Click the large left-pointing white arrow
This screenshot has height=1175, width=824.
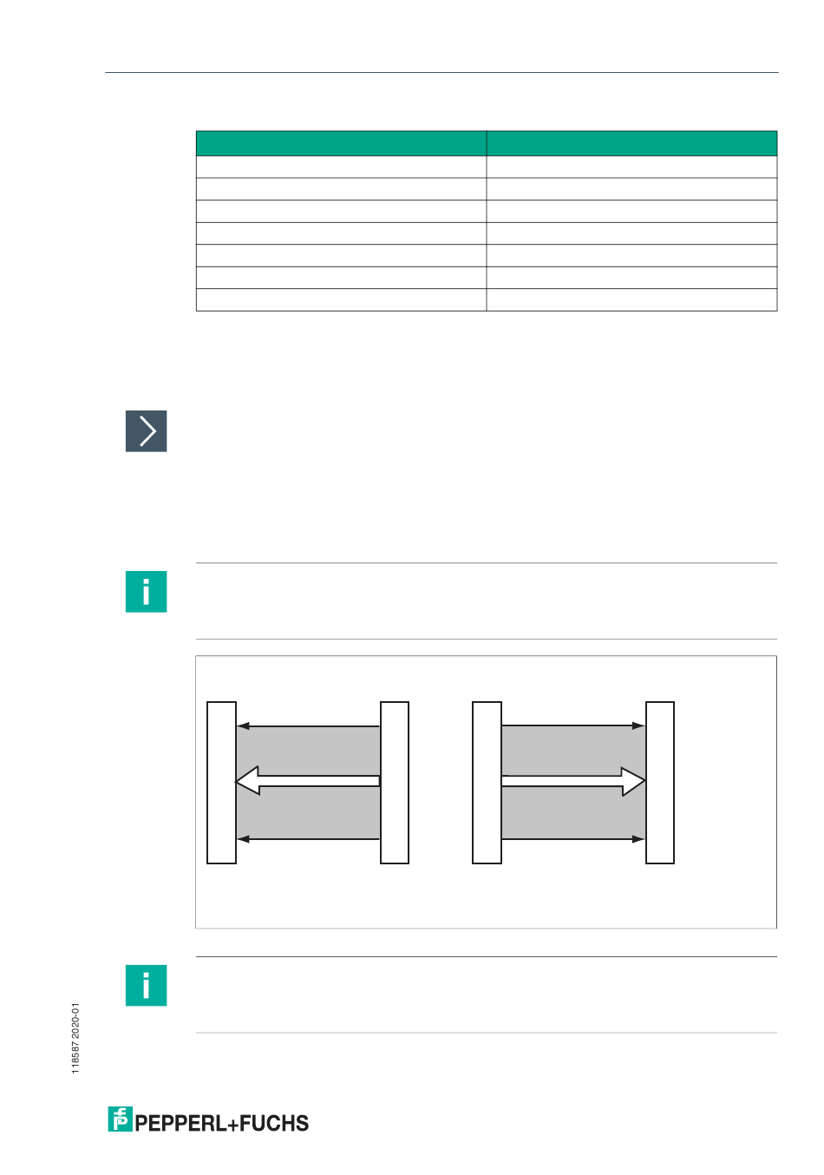pyautogui.click(x=308, y=781)
